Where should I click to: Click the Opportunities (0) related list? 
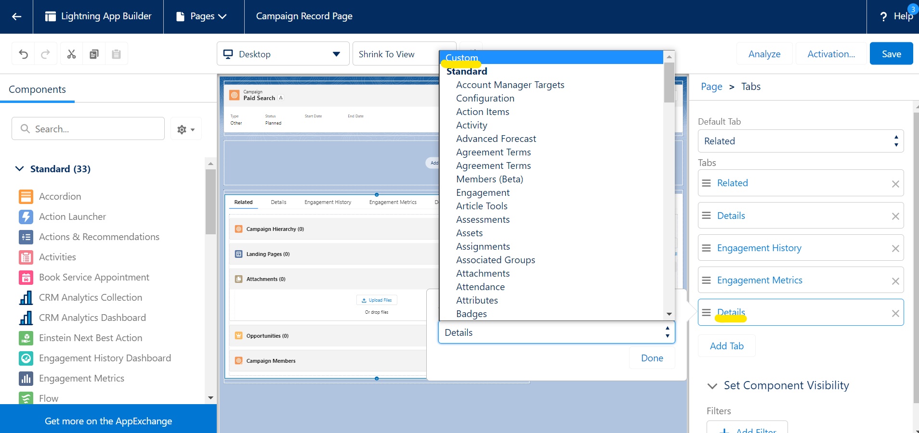pos(267,336)
